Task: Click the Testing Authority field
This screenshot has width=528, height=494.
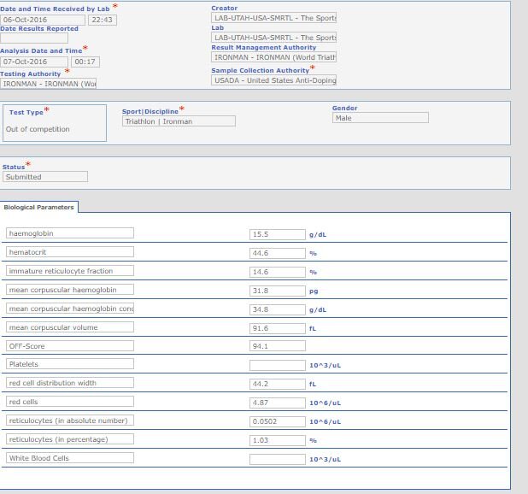Action: 48,84
